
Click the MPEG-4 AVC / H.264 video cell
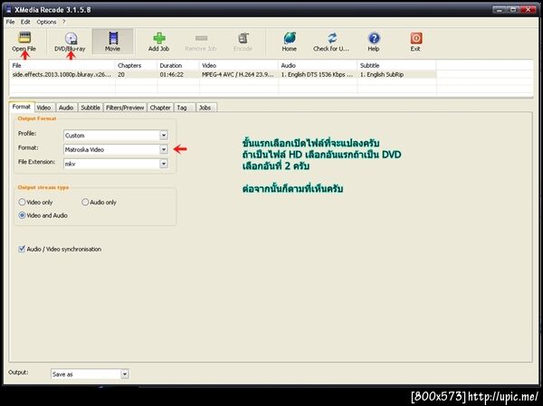[239, 74]
